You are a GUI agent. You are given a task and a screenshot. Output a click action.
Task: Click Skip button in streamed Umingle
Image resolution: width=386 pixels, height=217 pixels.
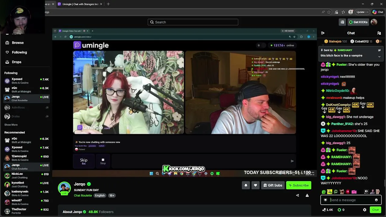click(x=84, y=161)
